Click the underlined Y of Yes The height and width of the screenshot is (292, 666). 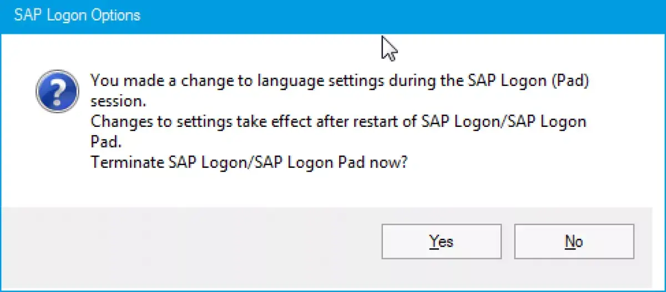[433, 242]
